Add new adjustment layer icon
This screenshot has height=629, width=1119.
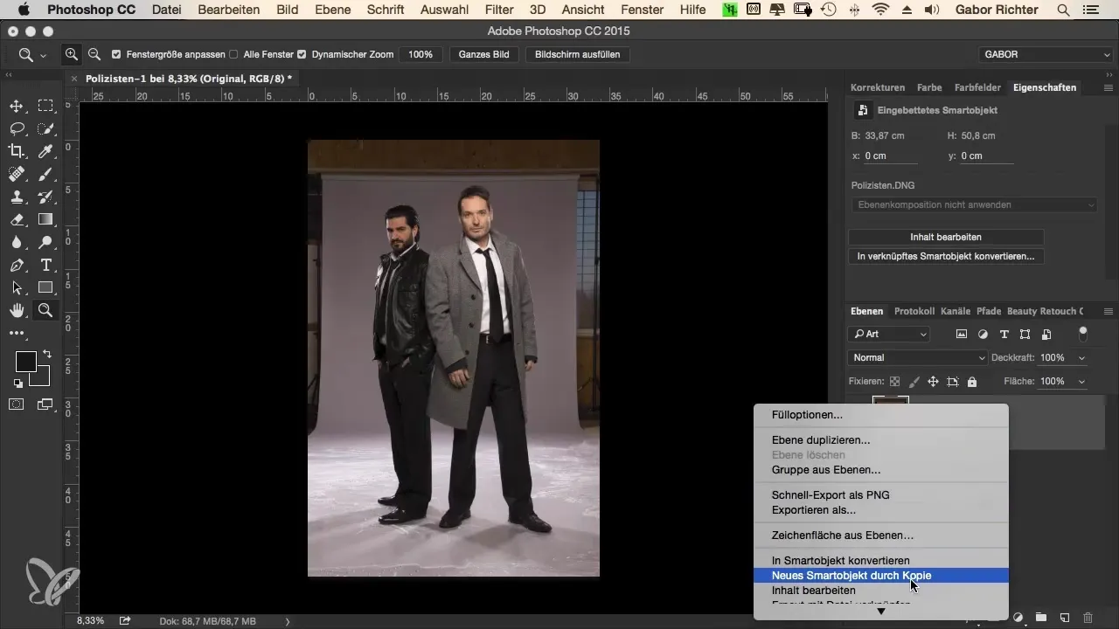click(x=1018, y=617)
